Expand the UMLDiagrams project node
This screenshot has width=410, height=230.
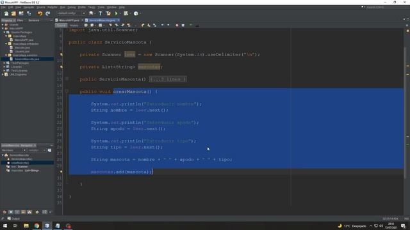[x=3, y=74]
